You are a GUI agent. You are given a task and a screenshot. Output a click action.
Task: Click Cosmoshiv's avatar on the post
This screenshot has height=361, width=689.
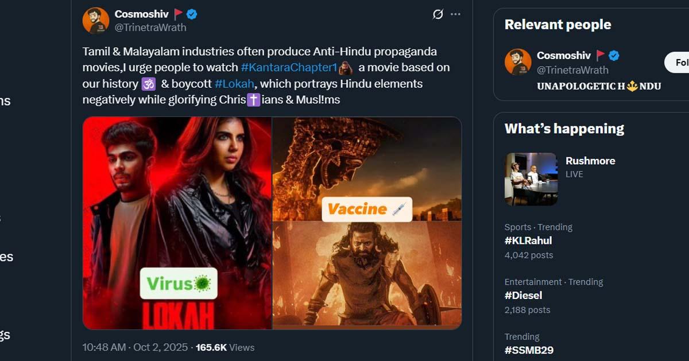click(96, 21)
